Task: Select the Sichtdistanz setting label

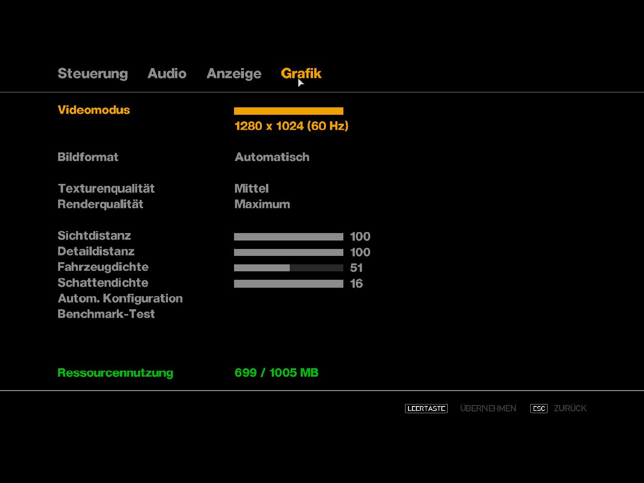Action: click(94, 236)
